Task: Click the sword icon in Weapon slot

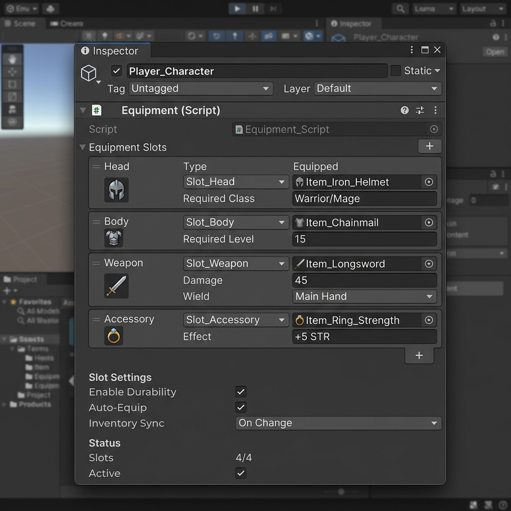Action: click(x=116, y=286)
